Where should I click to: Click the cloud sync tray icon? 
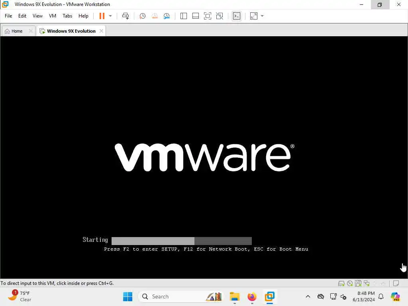[x=321, y=296]
